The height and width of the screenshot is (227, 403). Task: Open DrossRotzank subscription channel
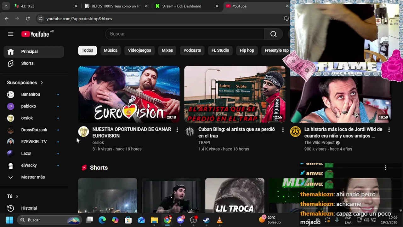click(x=34, y=130)
